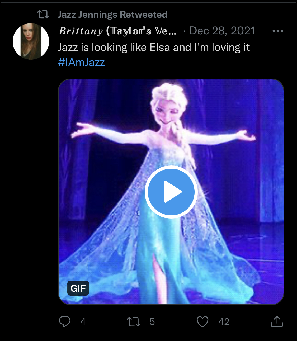Click Elsa's face in the GIF image

[x=164, y=112]
